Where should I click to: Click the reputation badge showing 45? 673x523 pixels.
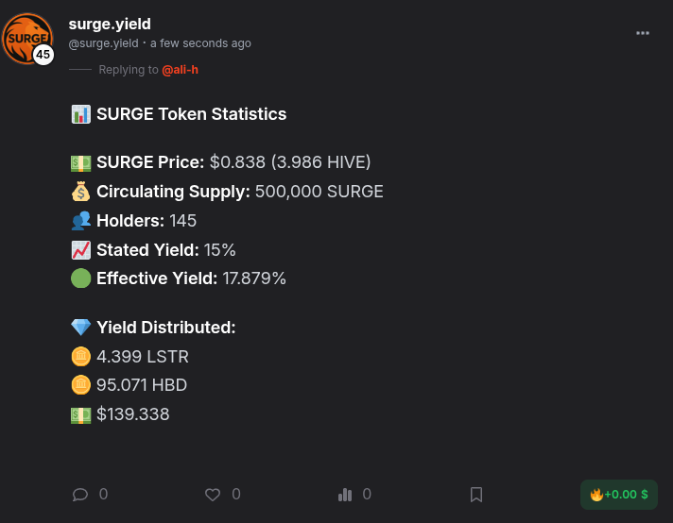(43, 55)
